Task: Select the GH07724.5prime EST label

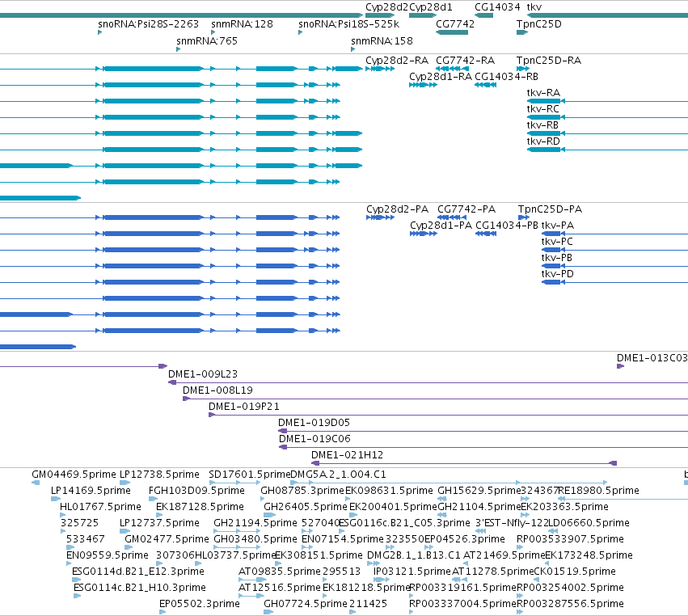Action: [306, 605]
